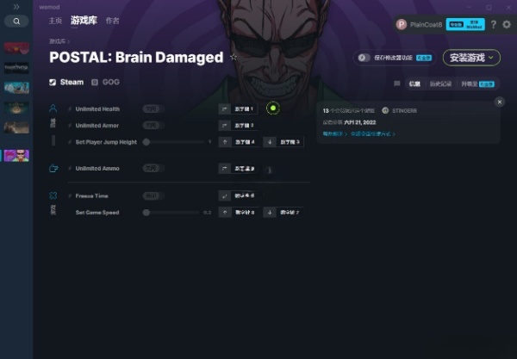Click Jump Height decrease arrow icon

[x=270, y=142]
